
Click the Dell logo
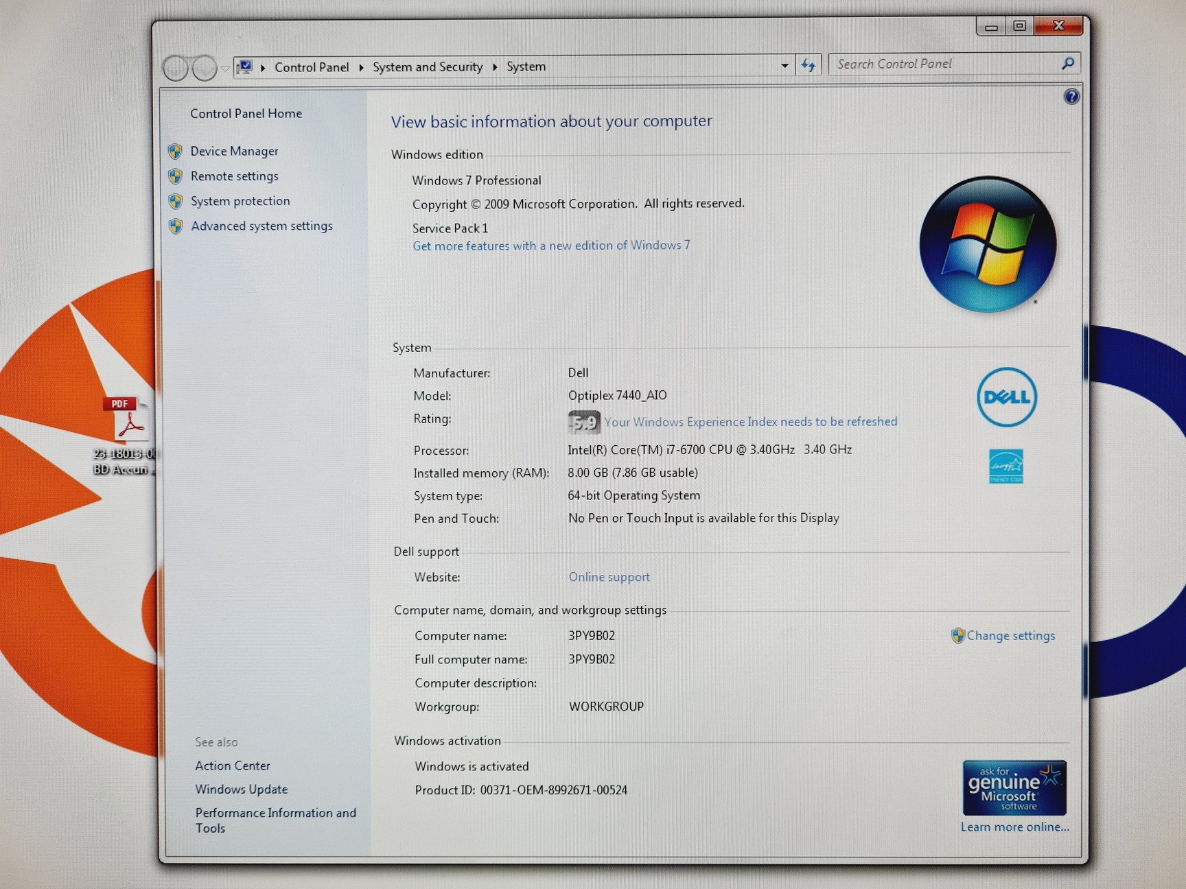click(1007, 397)
